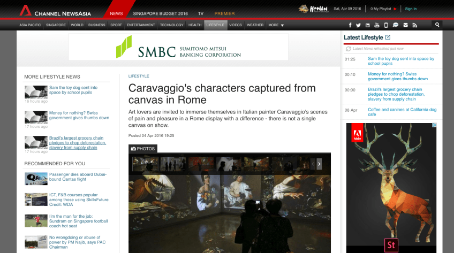Click the LinkedIn icon
This screenshot has height=253, width=454.
coord(368,25)
